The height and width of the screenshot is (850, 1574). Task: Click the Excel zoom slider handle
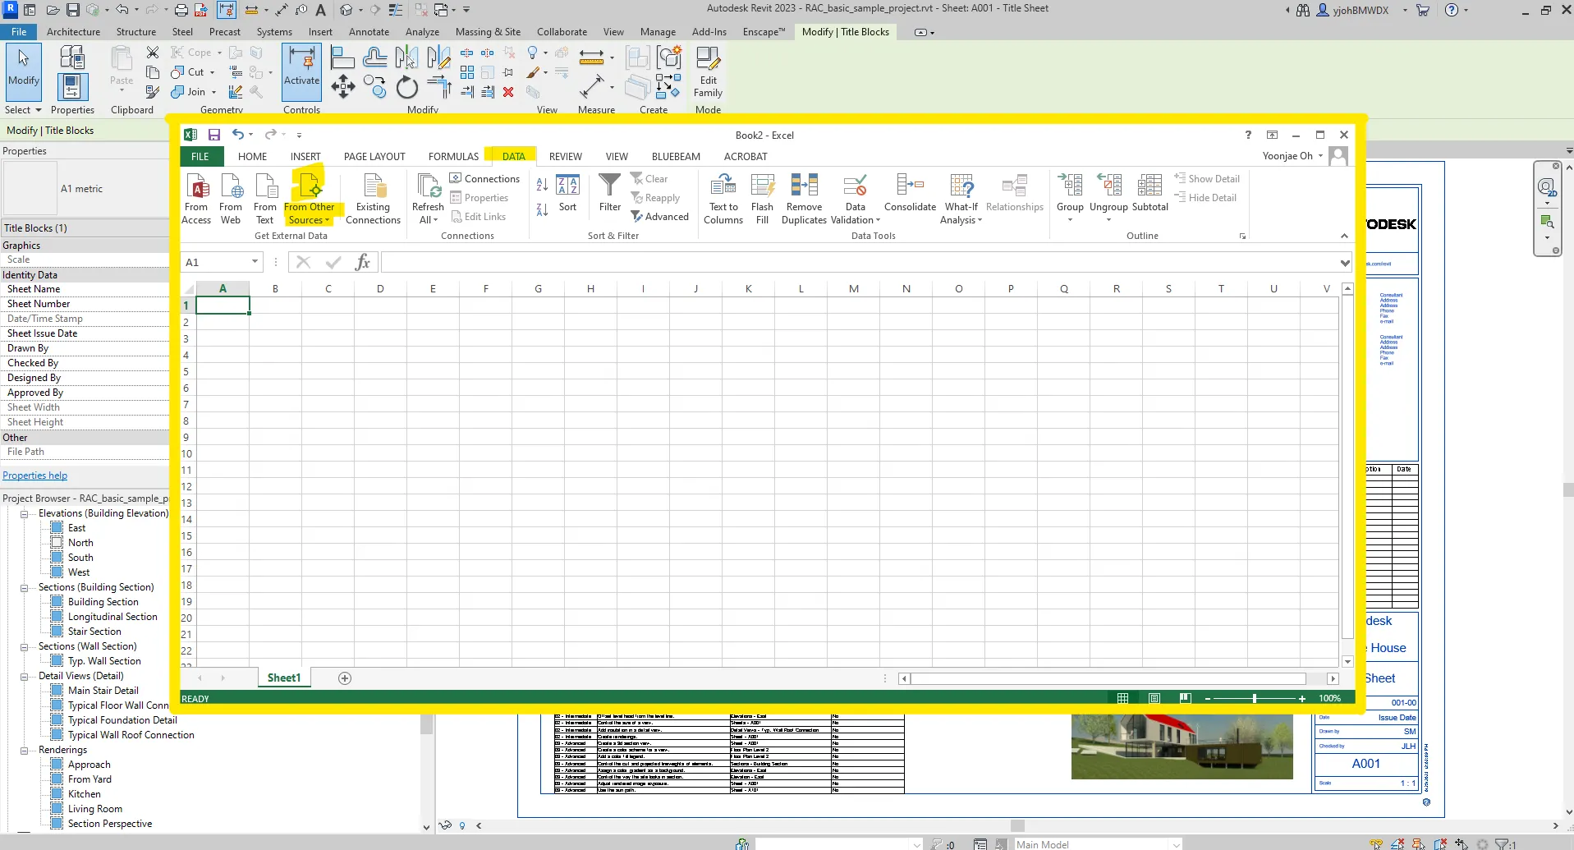pos(1254,698)
